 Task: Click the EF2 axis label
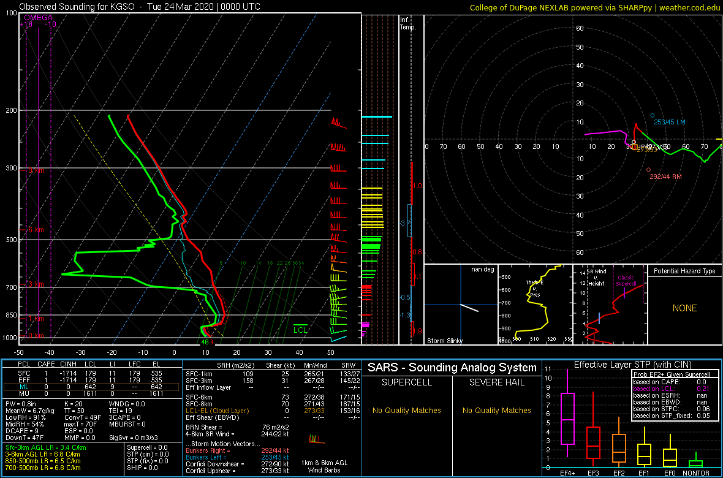pos(619,473)
